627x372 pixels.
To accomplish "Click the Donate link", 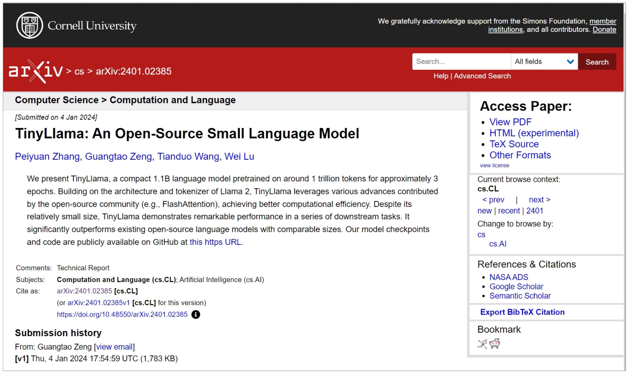I will [604, 30].
